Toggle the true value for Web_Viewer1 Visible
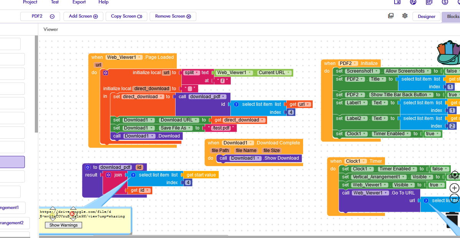460x238 pixels. [x=434, y=185]
